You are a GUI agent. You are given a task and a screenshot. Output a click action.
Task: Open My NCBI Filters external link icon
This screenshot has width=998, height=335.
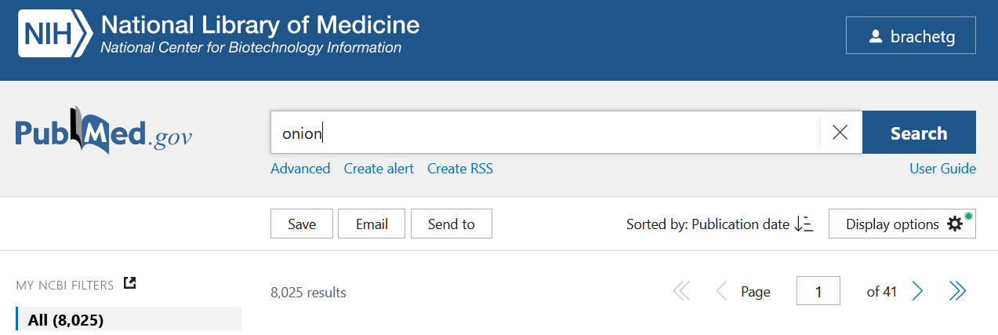pyautogui.click(x=130, y=284)
